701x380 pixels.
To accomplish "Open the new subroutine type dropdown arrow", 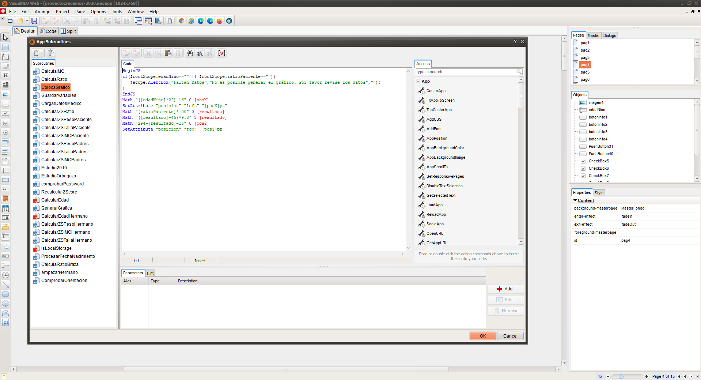I will click(41, 53).
